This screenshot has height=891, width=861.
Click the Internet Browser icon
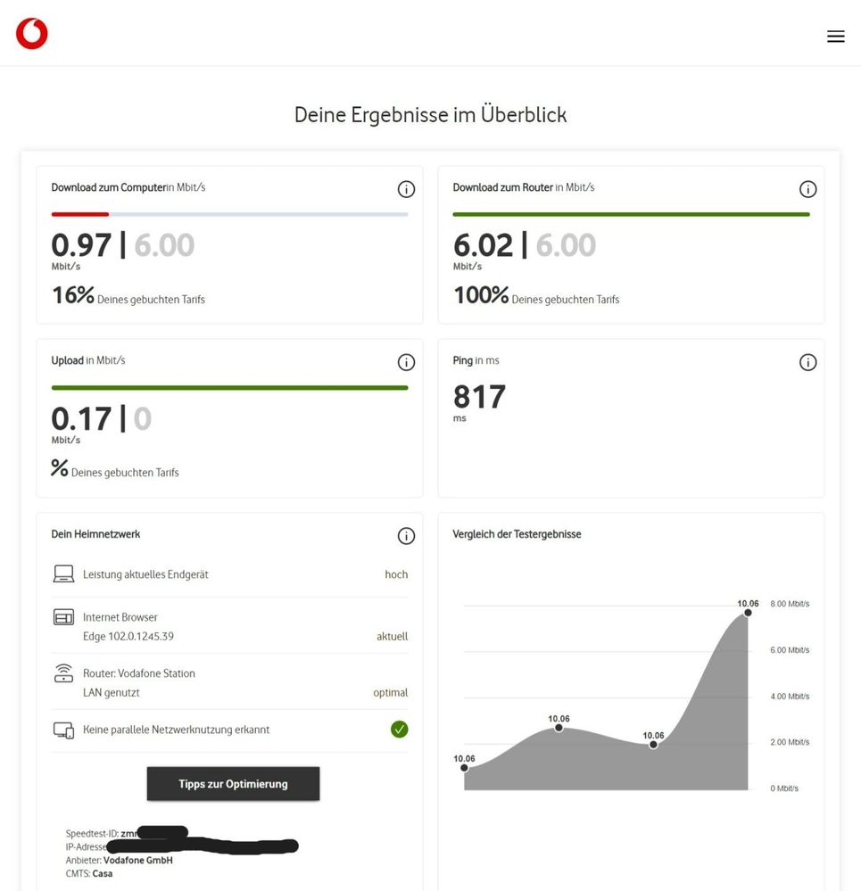[63, 616]
